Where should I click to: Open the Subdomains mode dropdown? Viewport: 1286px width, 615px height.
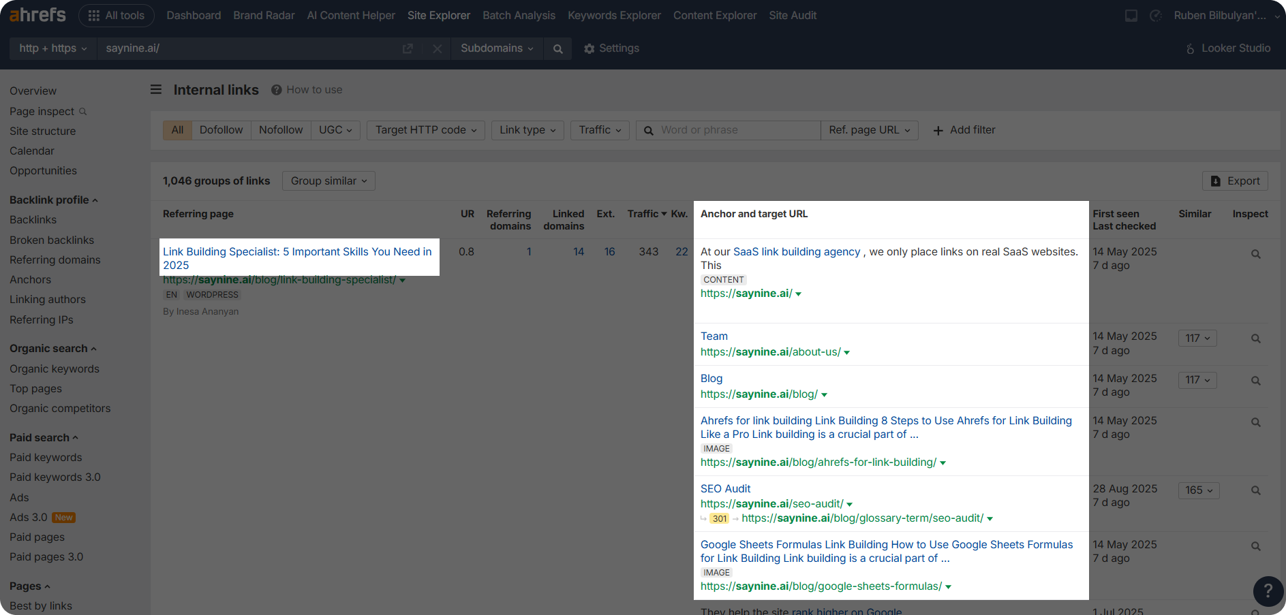[x=497, y=48]
